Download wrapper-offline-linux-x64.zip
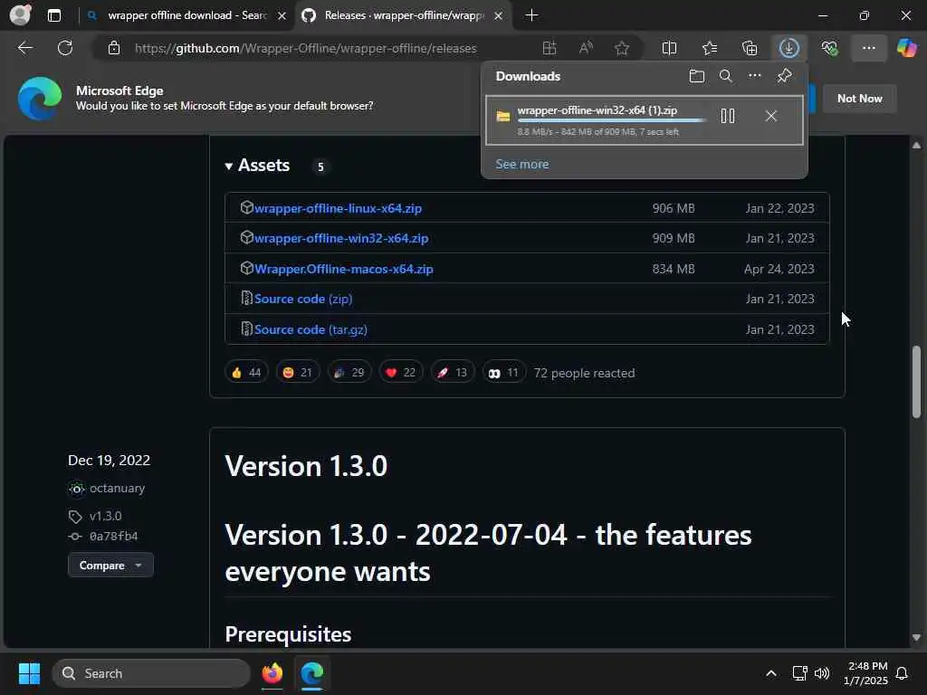Image resolution: width=927 pixels, height=695 pixels. [338, 209]
